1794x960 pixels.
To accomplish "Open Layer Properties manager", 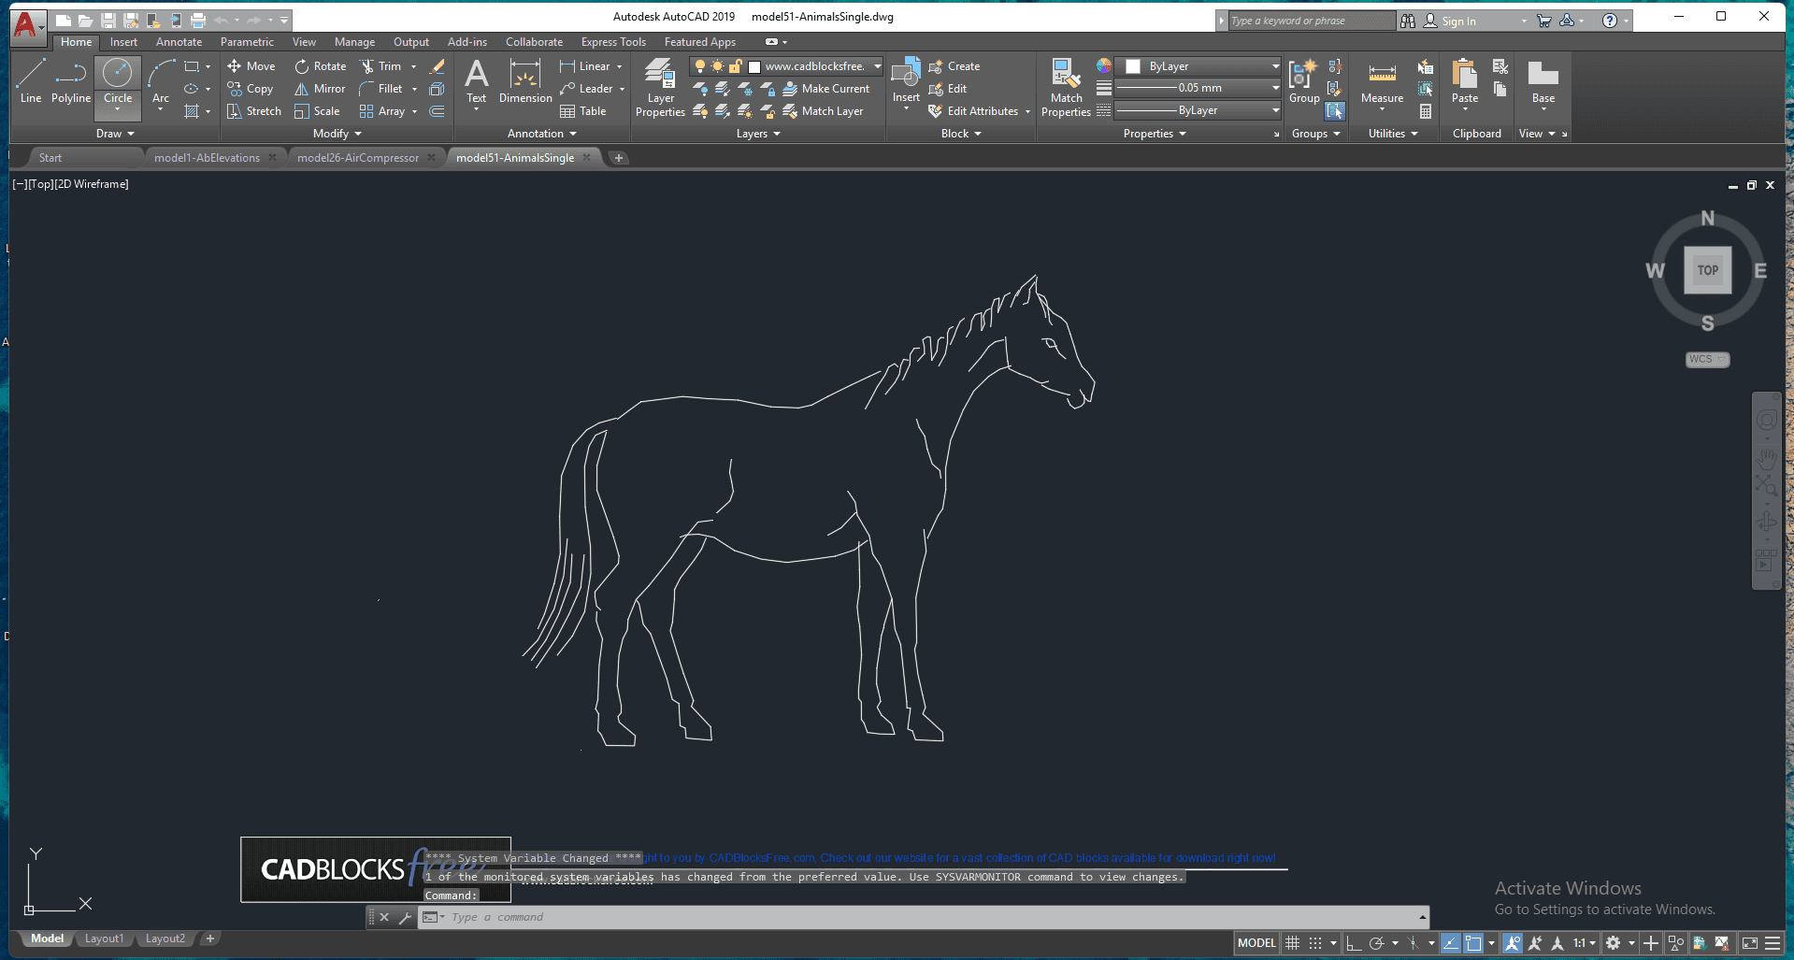I will point(660,87).
